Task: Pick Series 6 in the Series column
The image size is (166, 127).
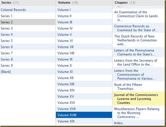Action: point(28,47)
